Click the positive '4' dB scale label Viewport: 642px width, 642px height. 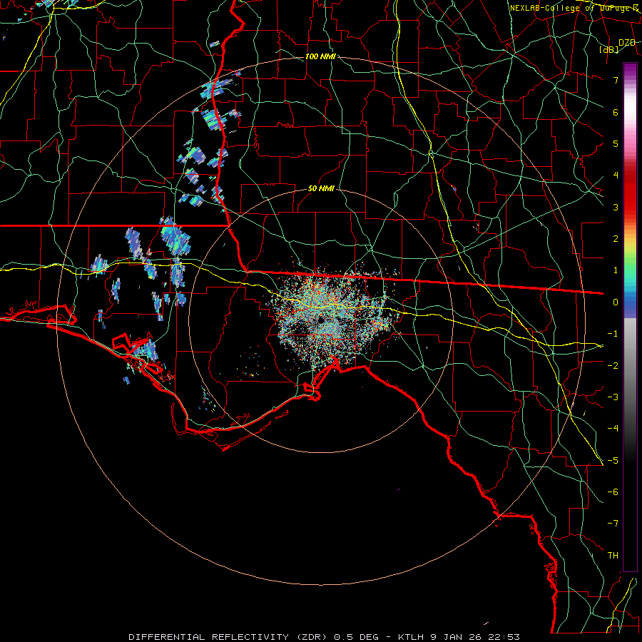(x=616, y=175)
